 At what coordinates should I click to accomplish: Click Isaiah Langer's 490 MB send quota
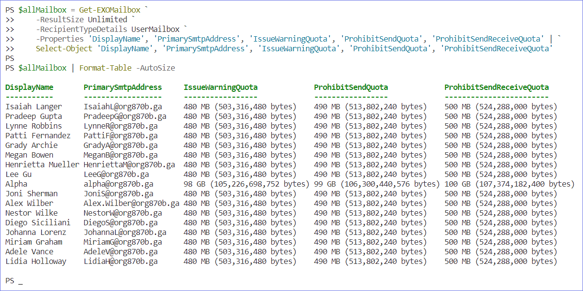(x=370, y=107)
